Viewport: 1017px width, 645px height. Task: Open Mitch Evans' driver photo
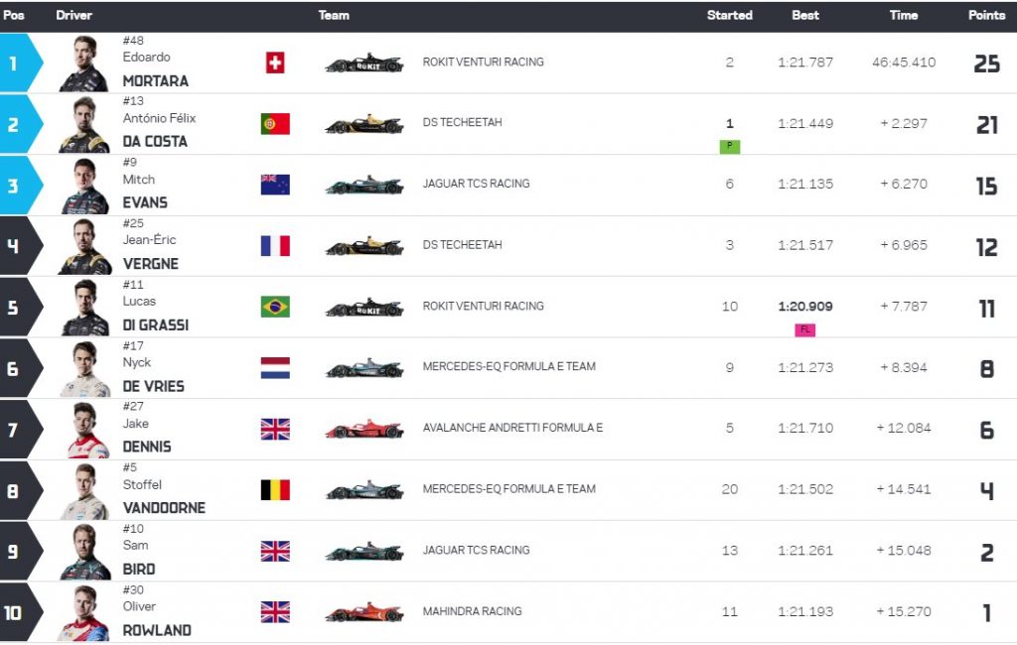tap(85, 186)
